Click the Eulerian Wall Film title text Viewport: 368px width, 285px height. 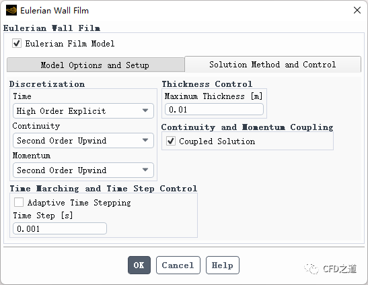[x=54, y=11]
